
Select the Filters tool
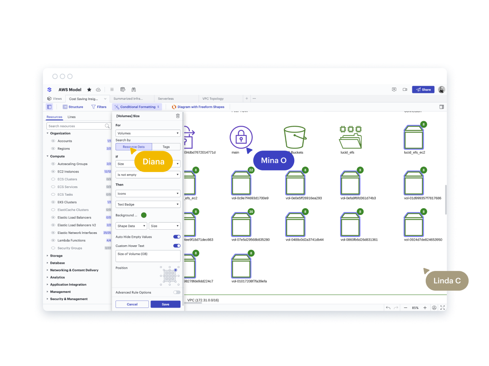(x=99, y=106)
